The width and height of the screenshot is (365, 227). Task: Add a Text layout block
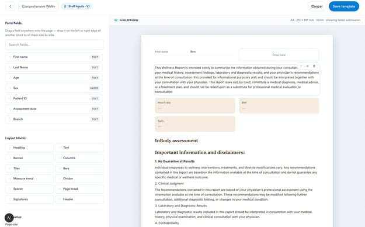pos(79,147)
